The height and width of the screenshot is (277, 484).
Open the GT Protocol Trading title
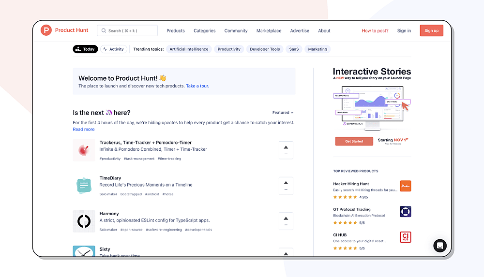(352, 209)
